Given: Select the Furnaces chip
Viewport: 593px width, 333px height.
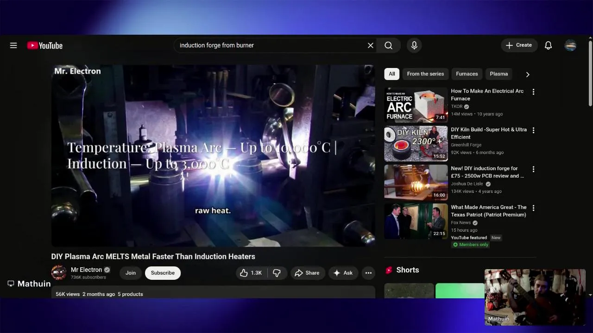Looking at the screenshot, I should (467, 74).
